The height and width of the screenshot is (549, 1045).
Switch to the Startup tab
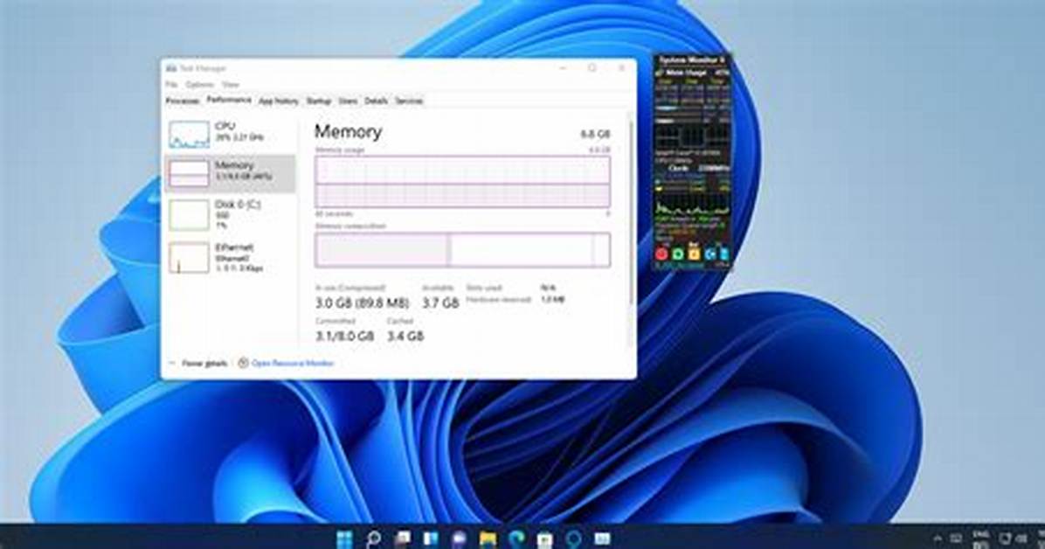click(x=319, y=101)
